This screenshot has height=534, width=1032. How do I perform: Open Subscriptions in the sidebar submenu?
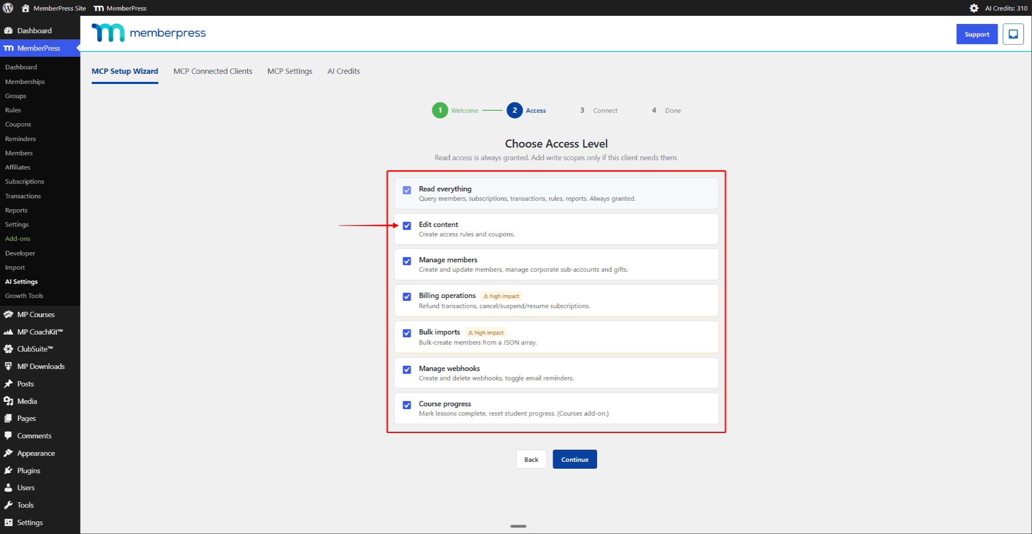[x=24, y=181]
